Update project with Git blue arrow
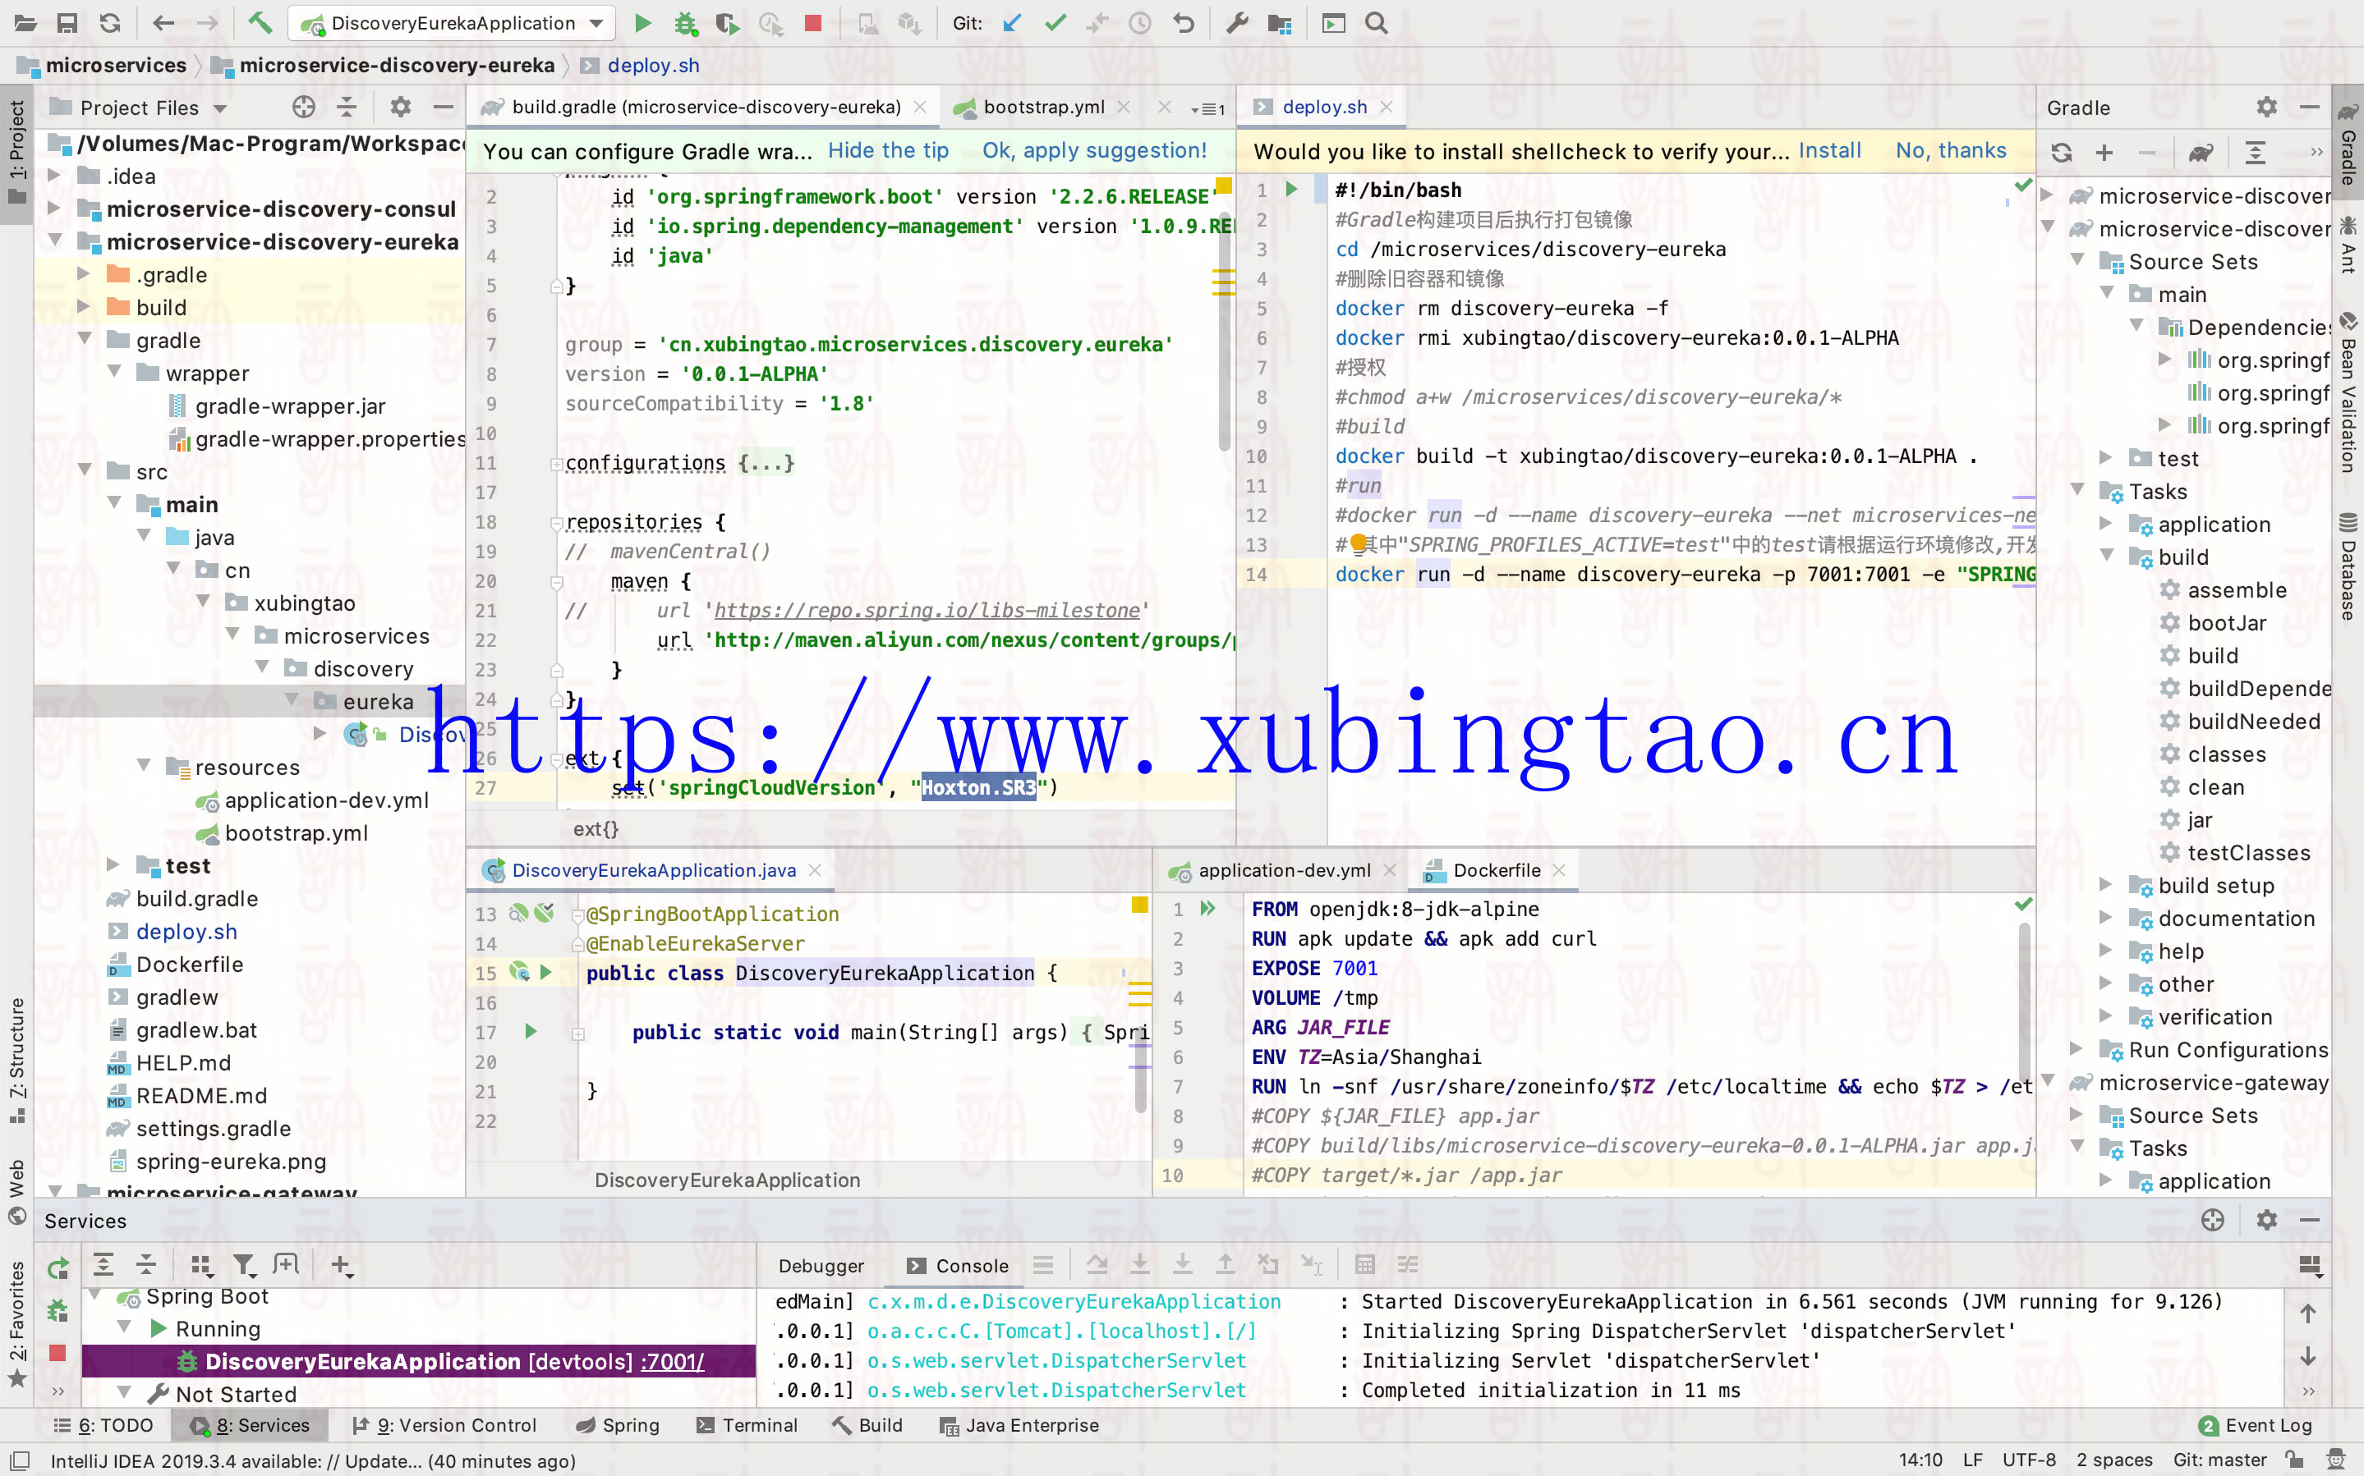This screenshot has height=1476, width=2364. (1013, 24)
